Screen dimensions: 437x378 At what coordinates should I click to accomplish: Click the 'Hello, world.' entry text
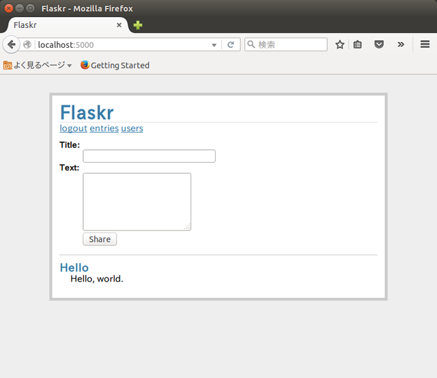(x=97, y=279)
